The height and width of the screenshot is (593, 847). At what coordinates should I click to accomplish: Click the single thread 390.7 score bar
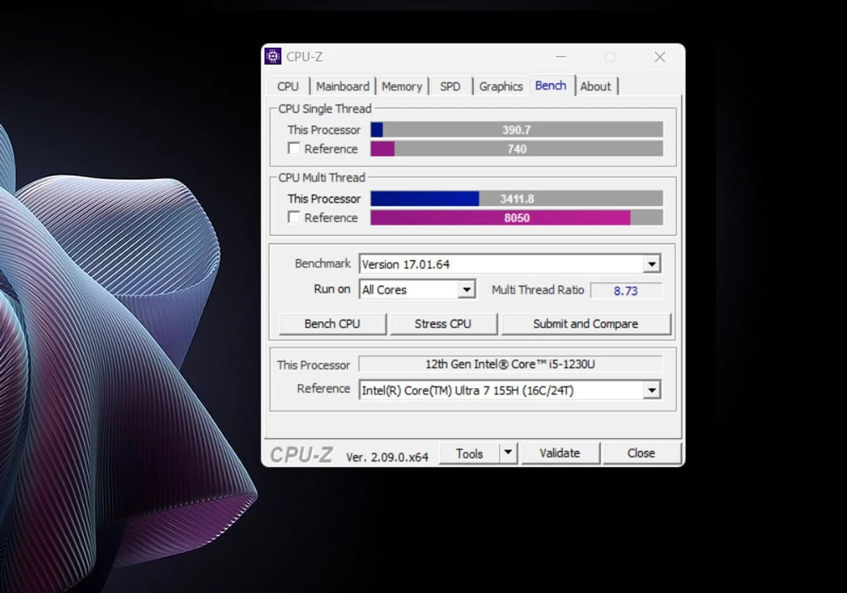tap(517, 130)
